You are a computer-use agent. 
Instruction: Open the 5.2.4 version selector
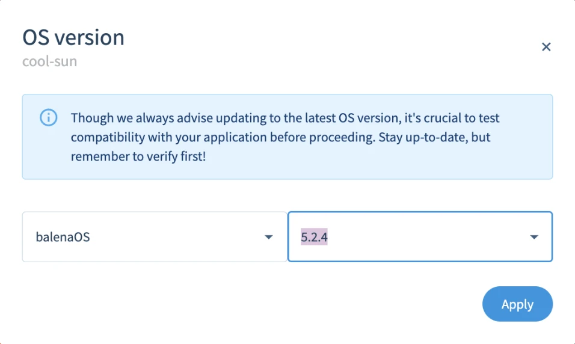click(420, 237)
